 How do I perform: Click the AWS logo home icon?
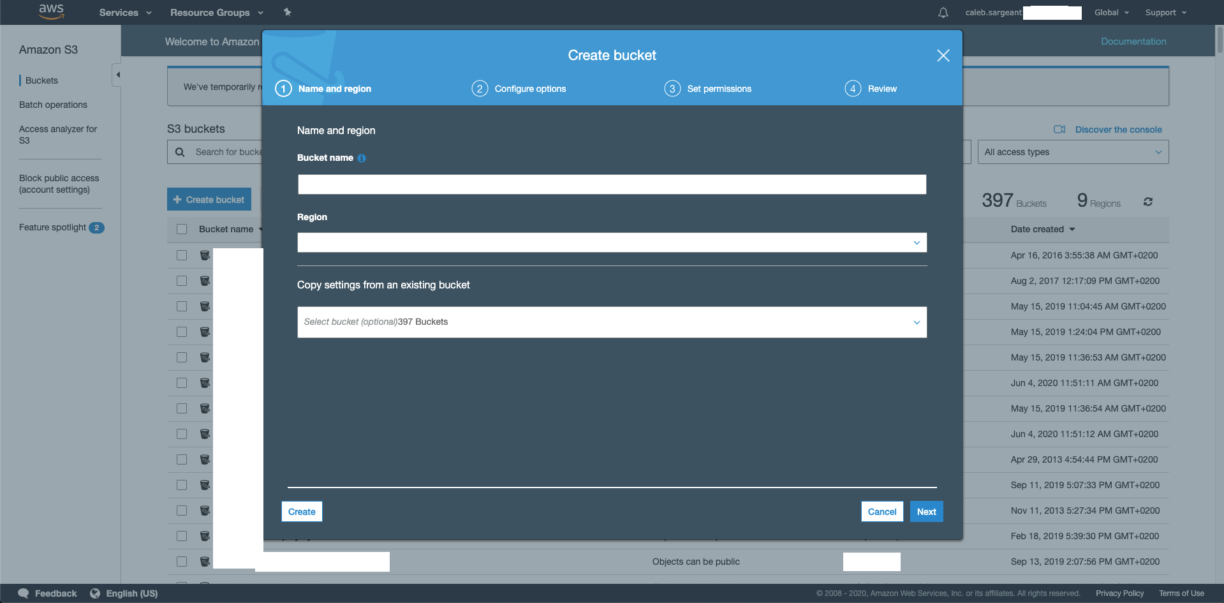click(51, 11)
